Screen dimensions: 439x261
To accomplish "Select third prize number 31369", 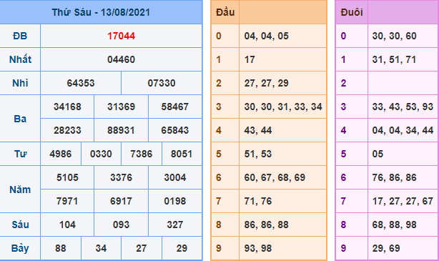I will [x=122, y=107].
